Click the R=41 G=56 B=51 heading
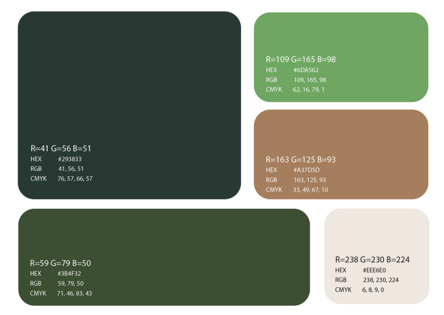The width and height of the screenshot is (444, 315). pos(61,149)
